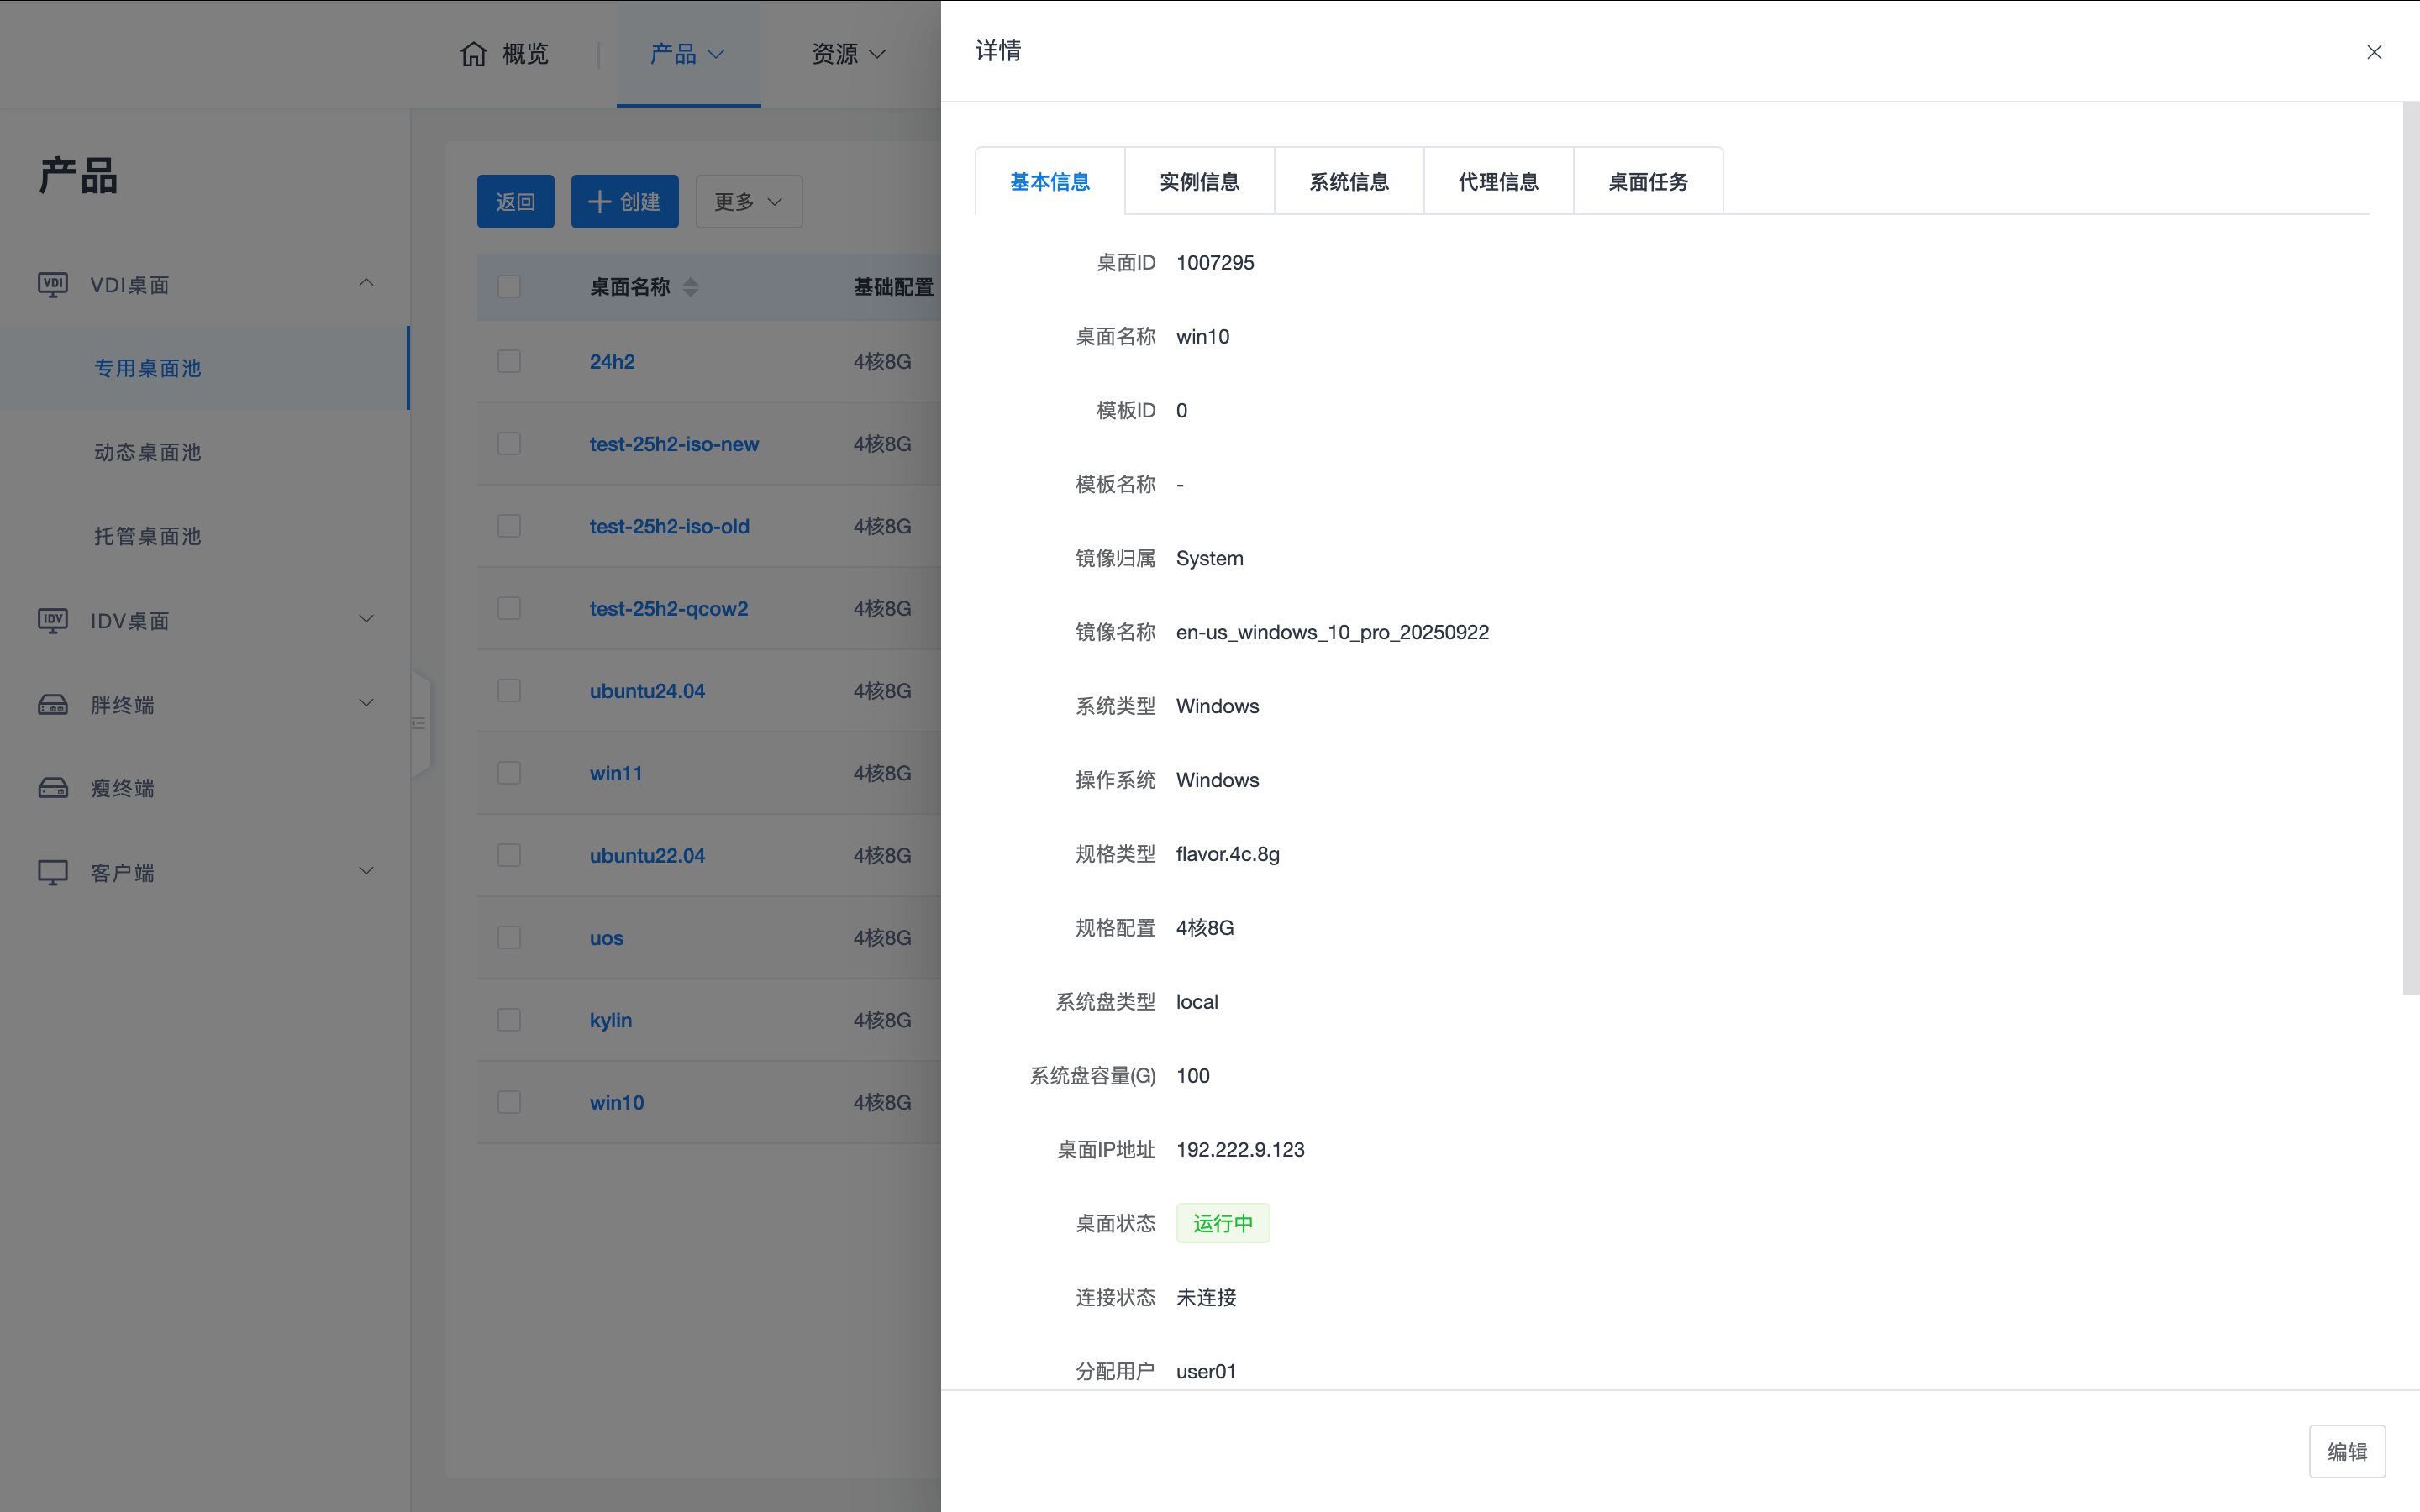Click the 胖终端 device icon
The image size is (2420, 1512).
[53, 705]
